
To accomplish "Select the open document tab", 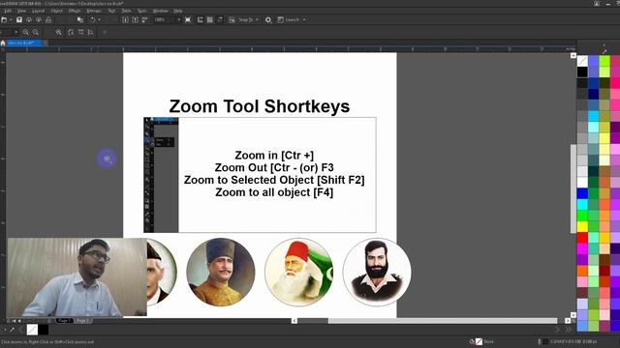I will [24, 43].
